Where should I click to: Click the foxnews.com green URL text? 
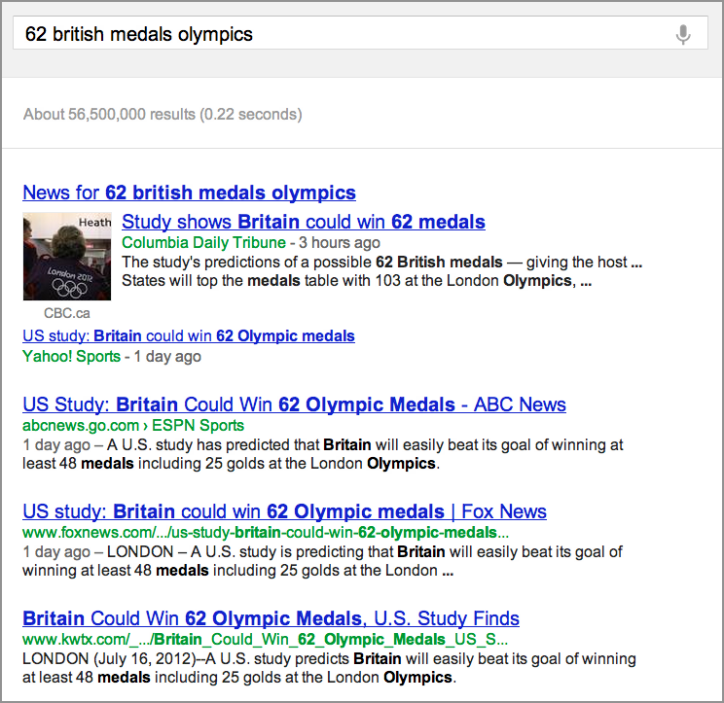266,532
